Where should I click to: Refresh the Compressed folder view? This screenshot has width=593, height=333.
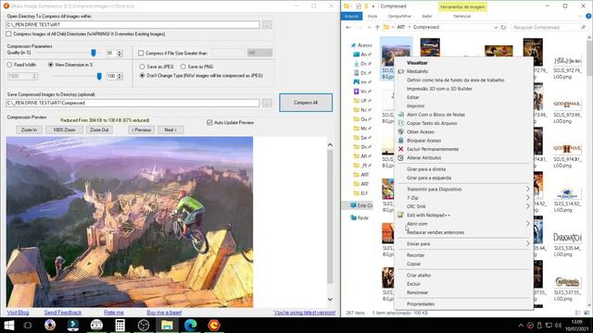point(503,27)
